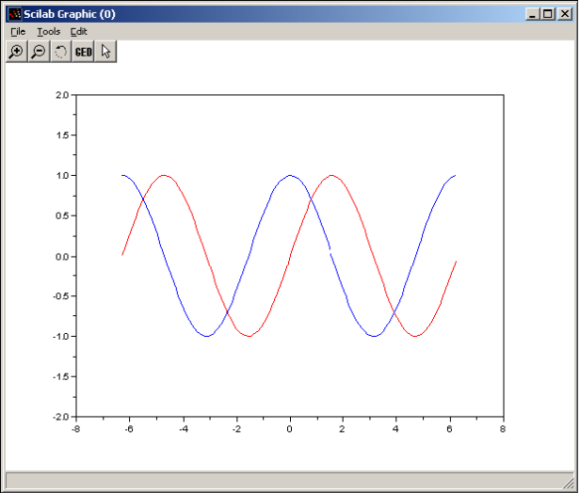580x493 pixels.
Task: Click the x-axis label -4
Action: (183, 429)
